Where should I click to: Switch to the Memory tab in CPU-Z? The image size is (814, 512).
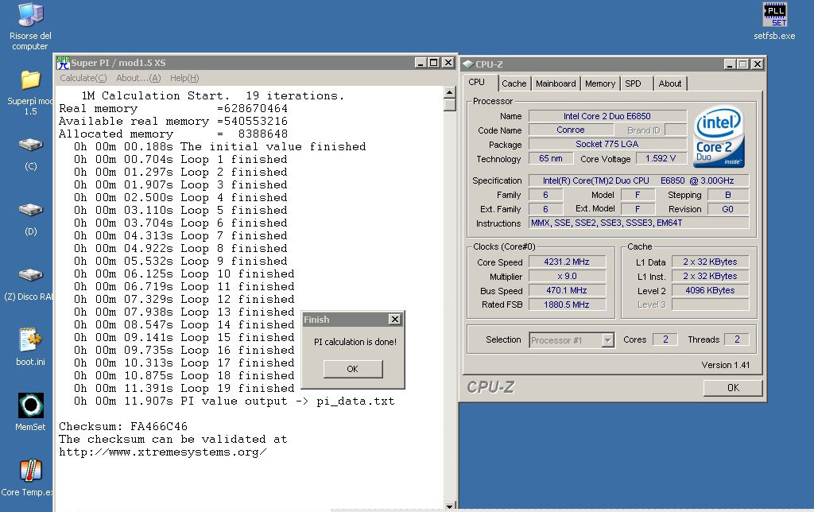point(600,83)
